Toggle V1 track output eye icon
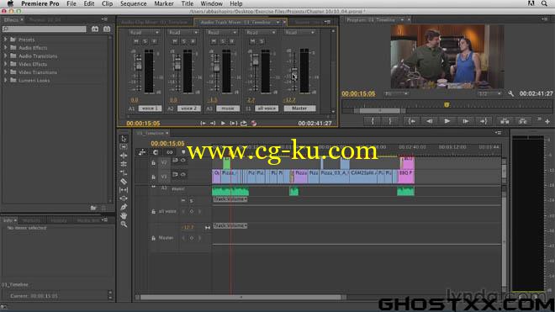Screen dimensions: 555x312 pos(183,175)
